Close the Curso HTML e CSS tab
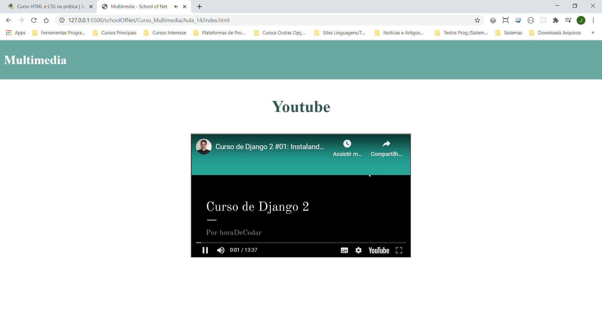This screenshot has height=322, width=602. tap(91, 7)
